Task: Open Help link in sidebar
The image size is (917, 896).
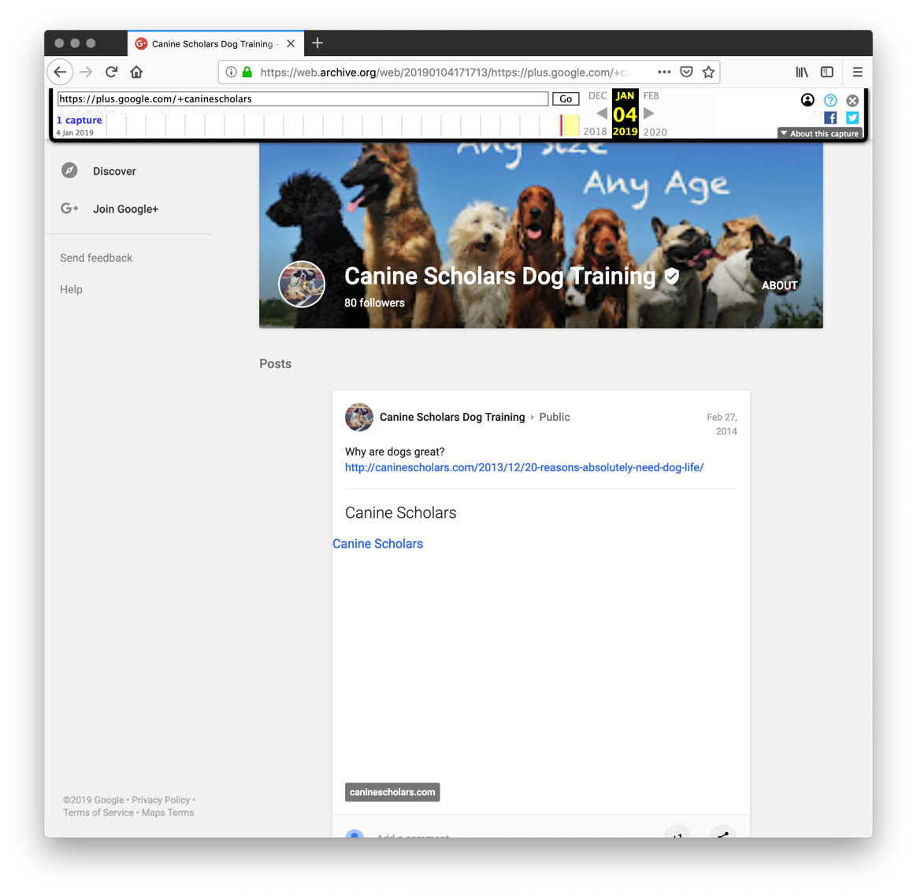Action: coord(71,289)
